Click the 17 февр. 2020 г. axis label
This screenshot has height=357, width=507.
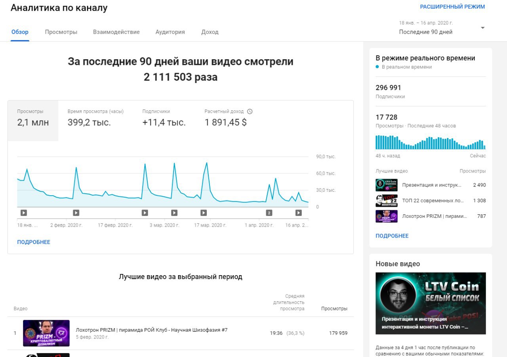pos(115,225)
